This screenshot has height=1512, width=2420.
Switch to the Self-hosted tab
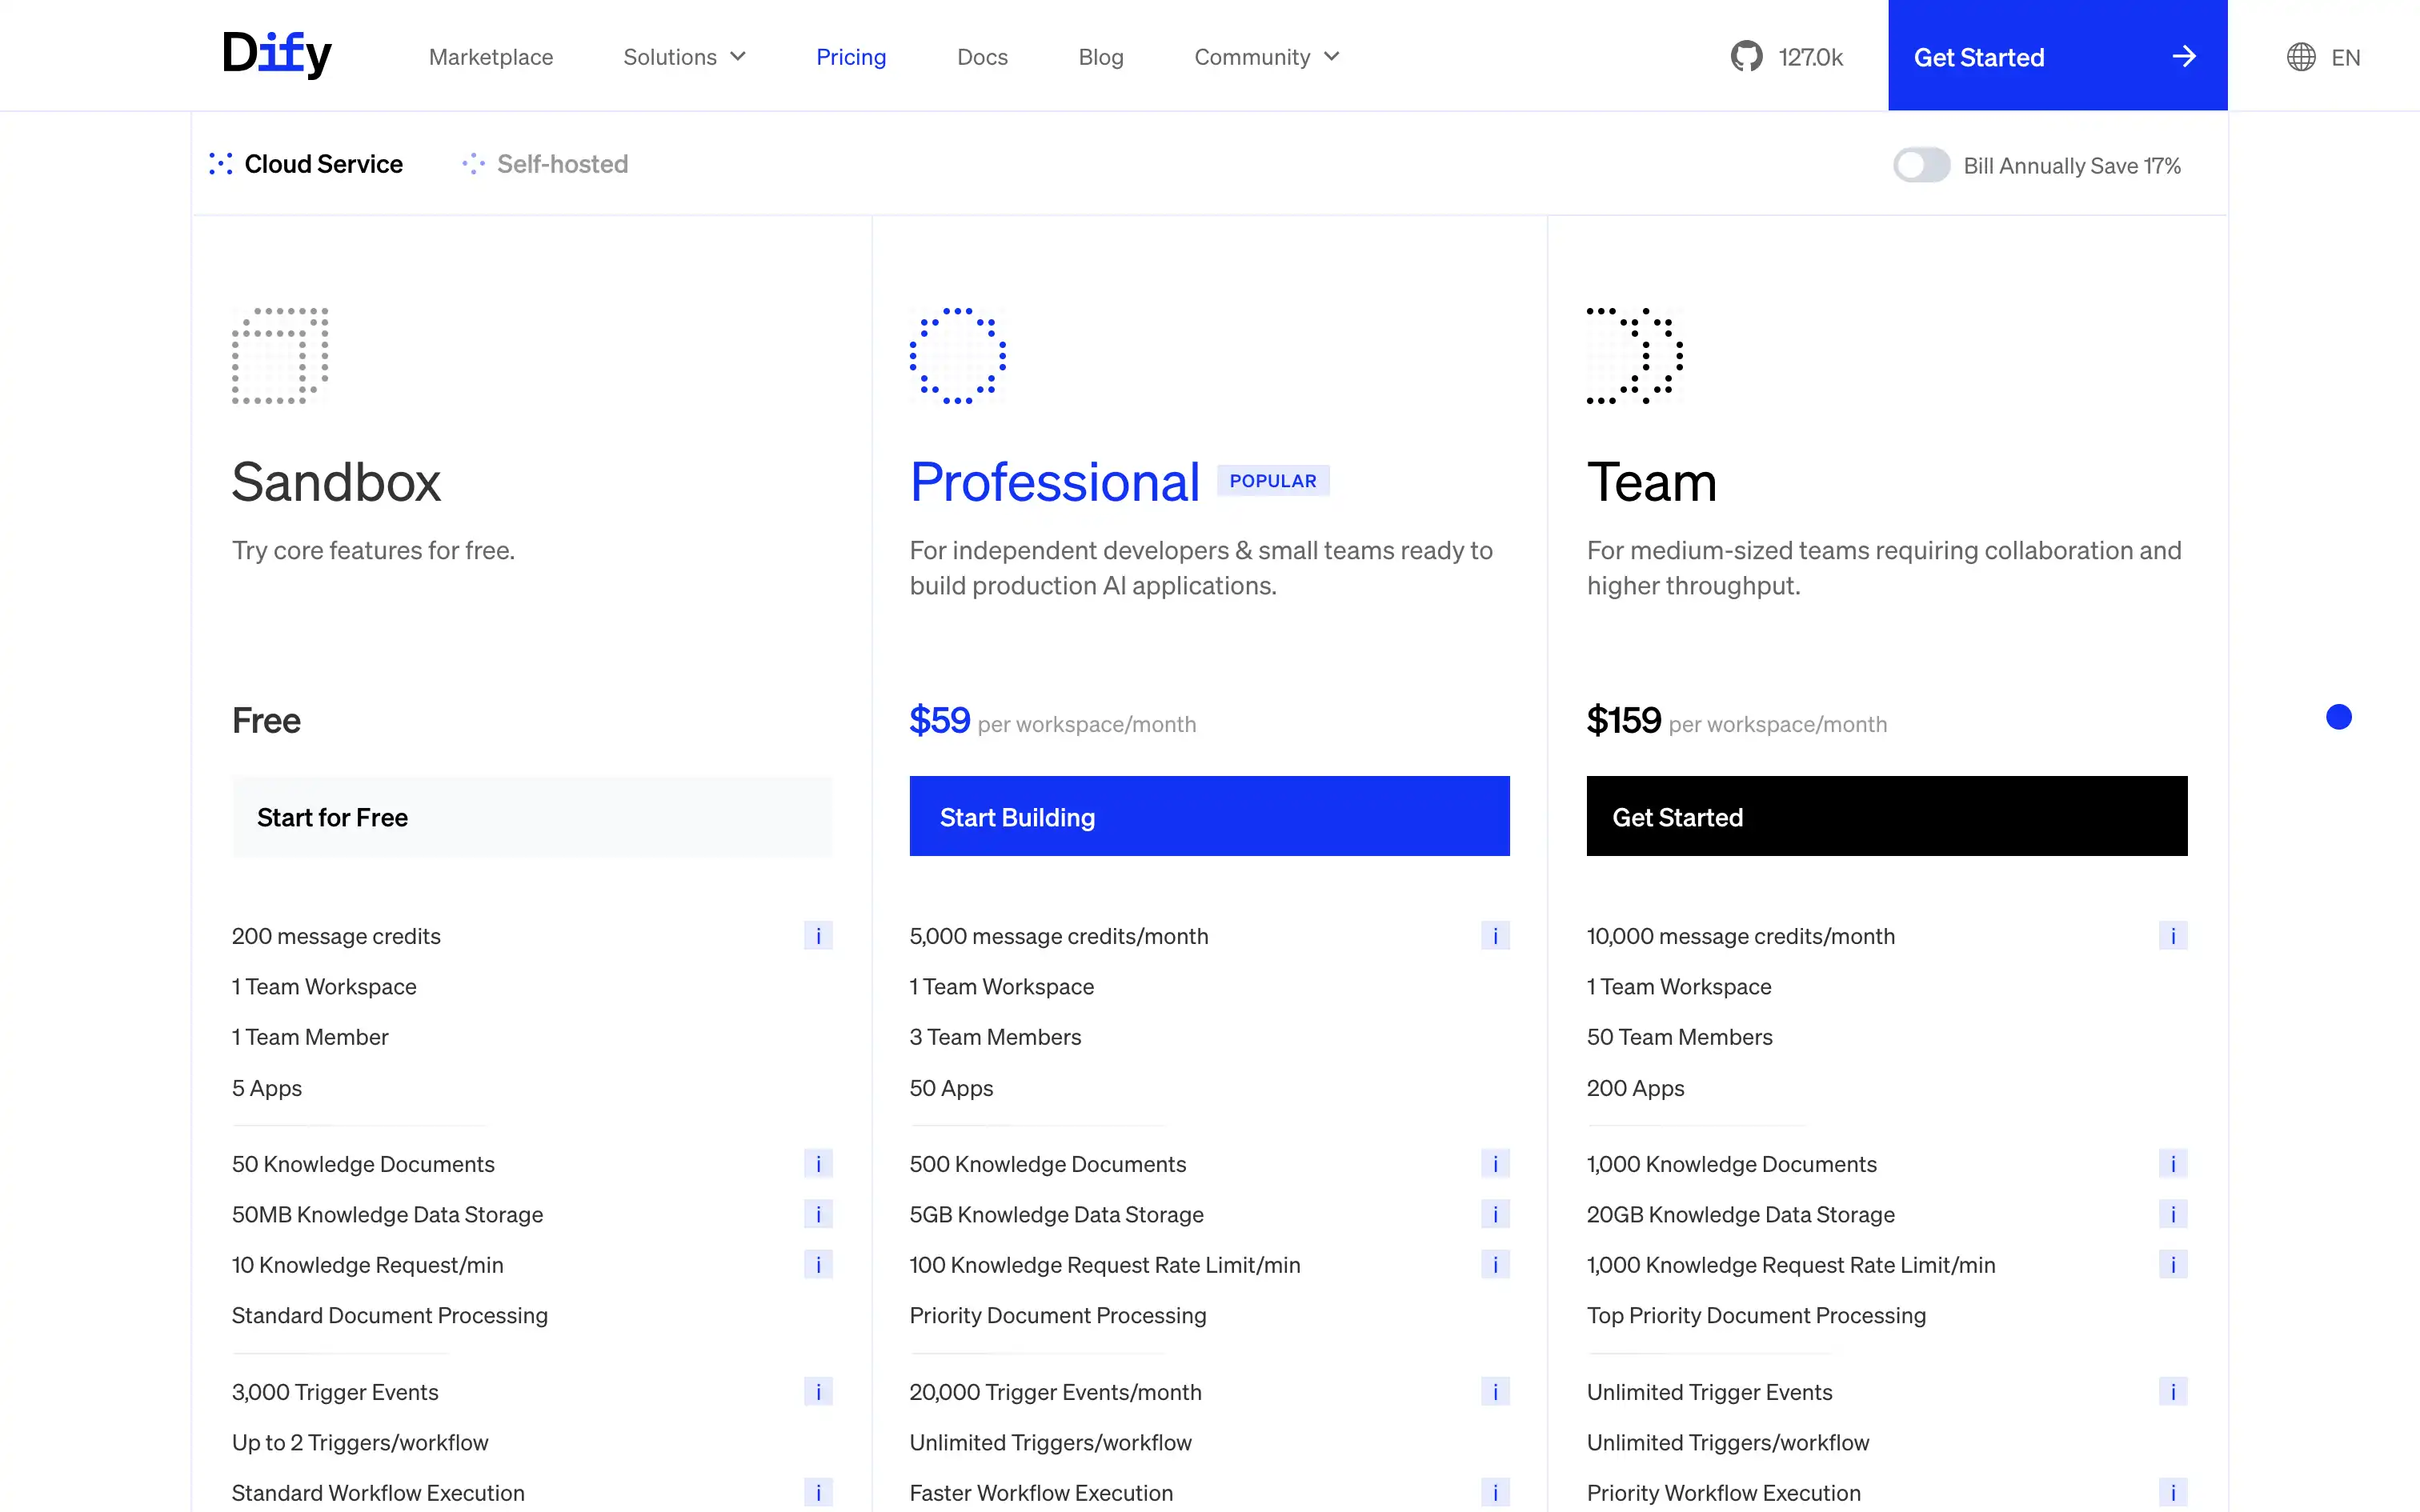pos(545,164)
